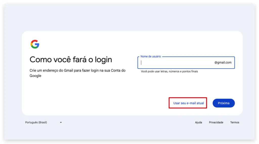Viewport: 259px width, 144px height.
Task: Click the Google logo icon
Action: pyautogui.click(x=35, y=44)
